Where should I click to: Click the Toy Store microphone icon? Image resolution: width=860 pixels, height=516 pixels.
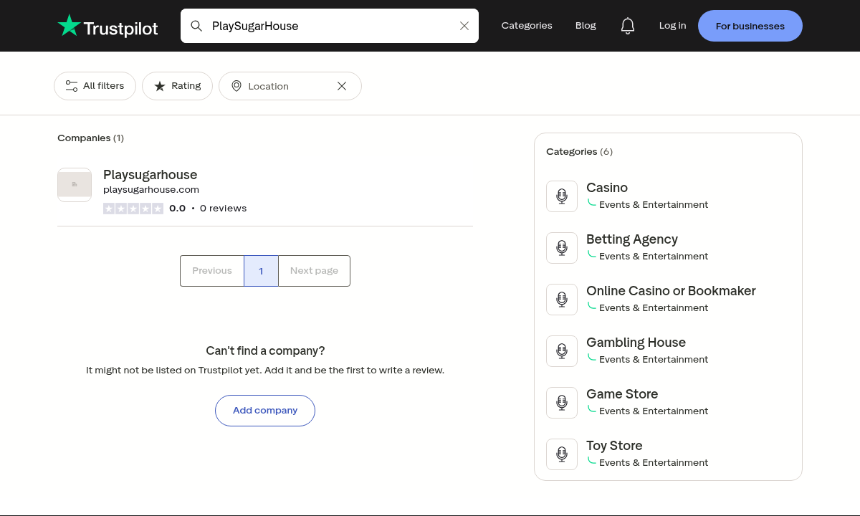click(562, 454)
